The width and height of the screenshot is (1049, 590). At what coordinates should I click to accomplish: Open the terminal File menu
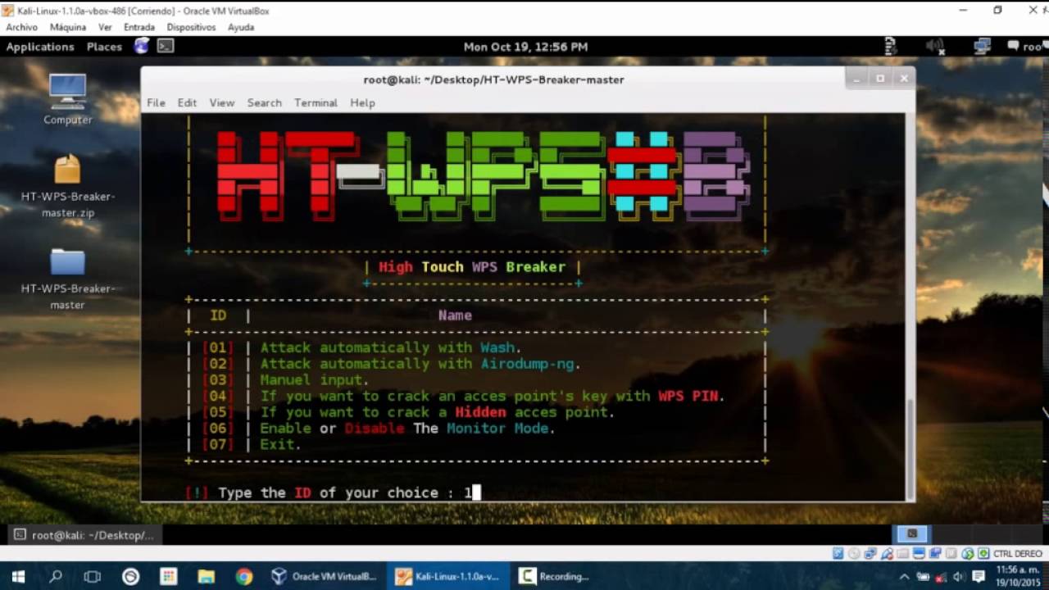pyautogui.click(x=156, y=102)
